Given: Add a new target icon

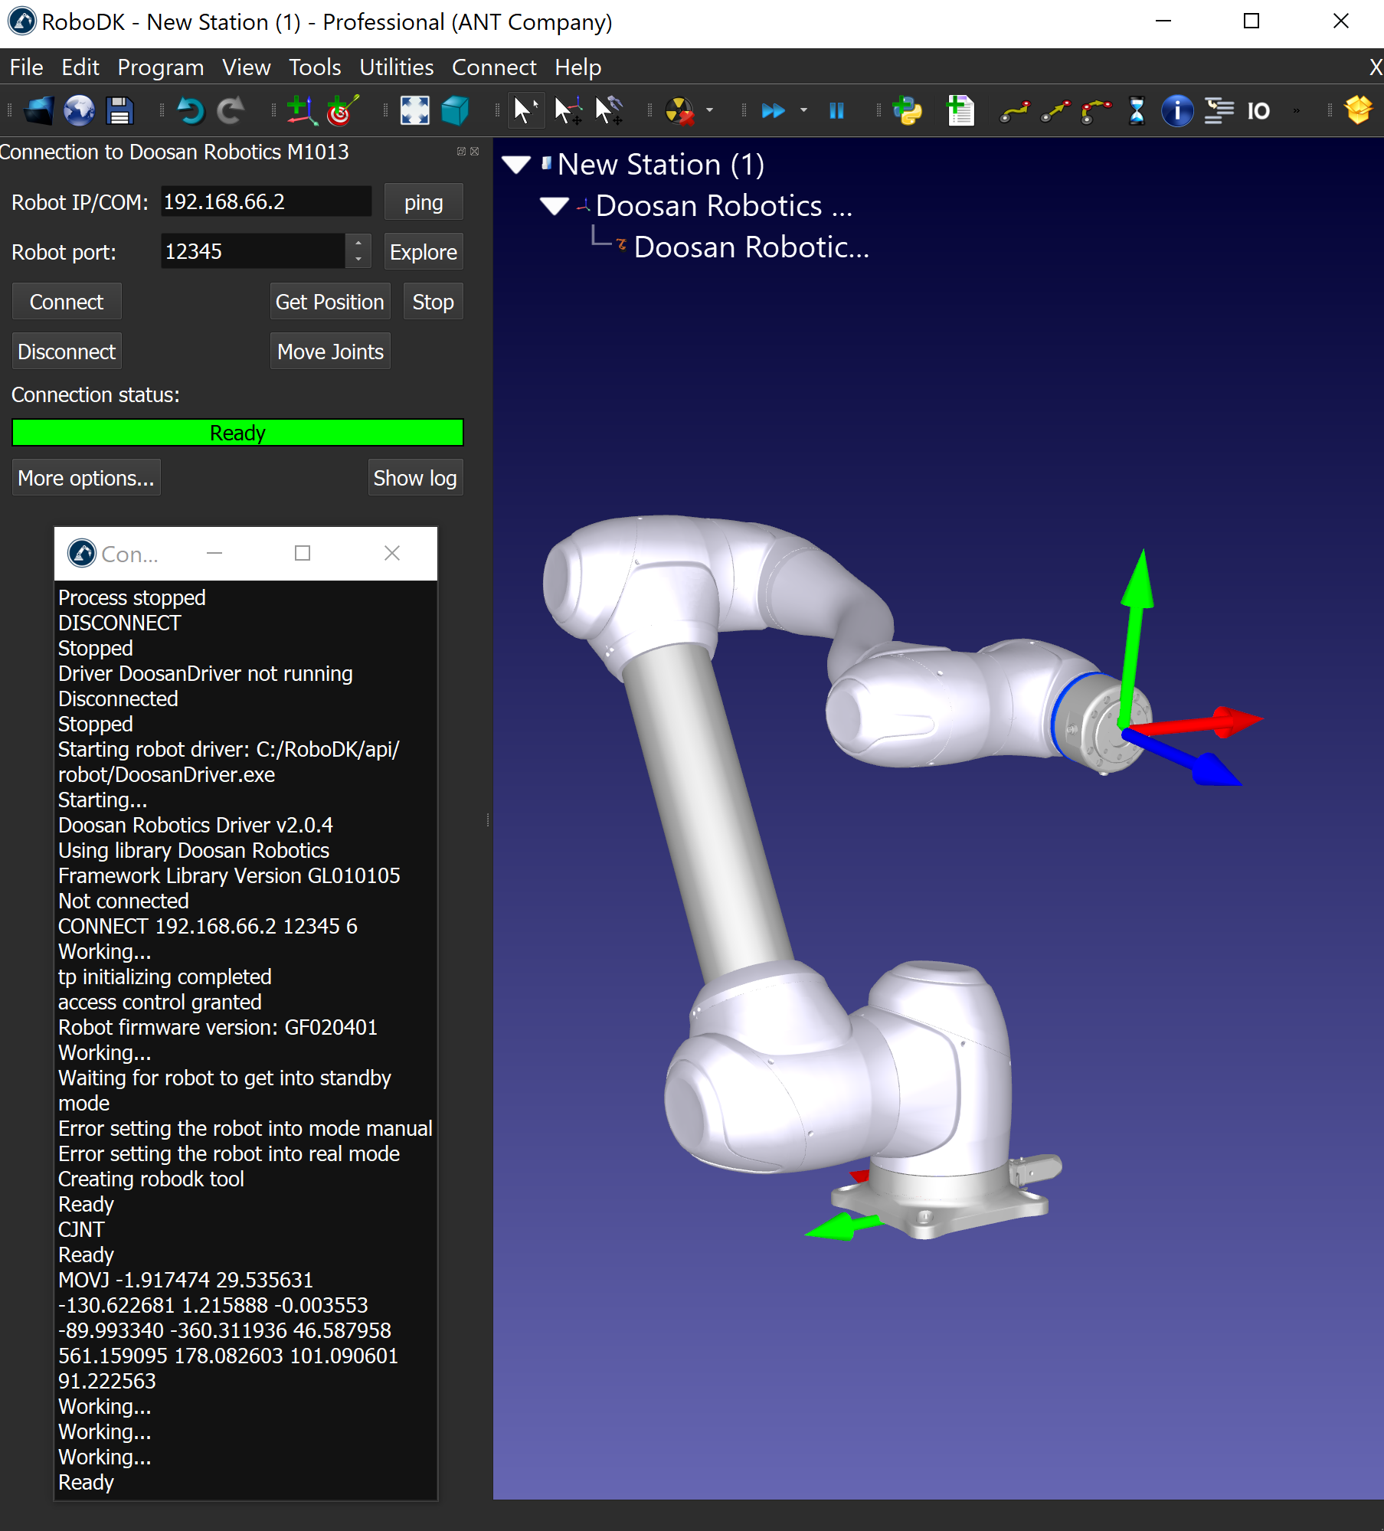Looking at the screenshot, I should [342, 112].
